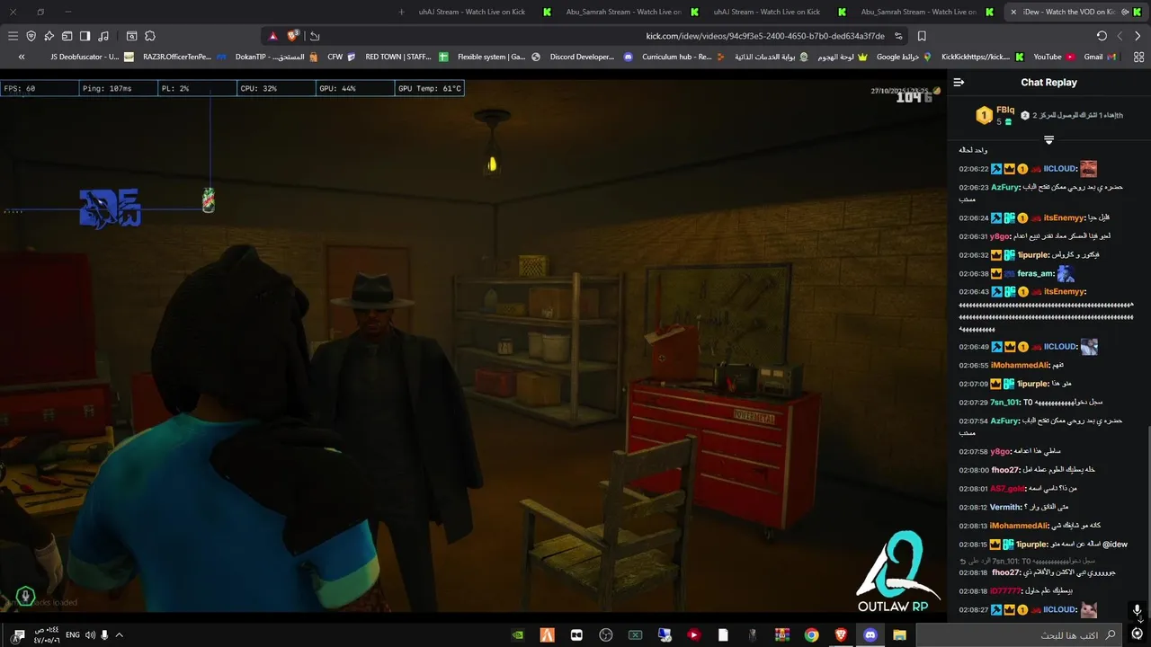
Task: Select the Windows taskbar search box
Action: [x=1018, y=634]
